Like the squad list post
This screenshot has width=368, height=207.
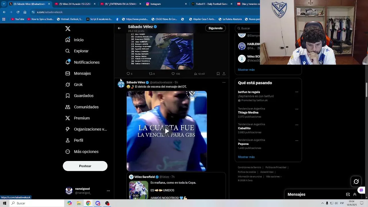tap(176, 74)
